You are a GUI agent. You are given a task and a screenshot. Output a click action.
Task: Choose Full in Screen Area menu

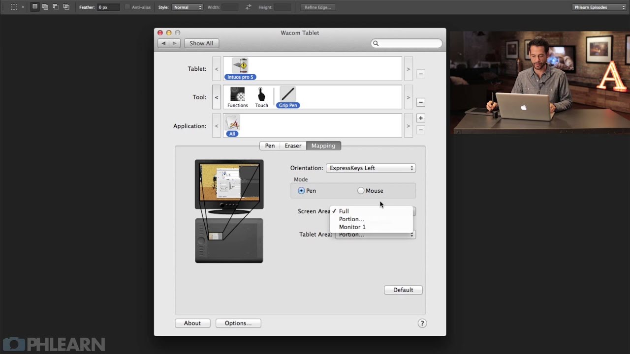tap(371, 211)
